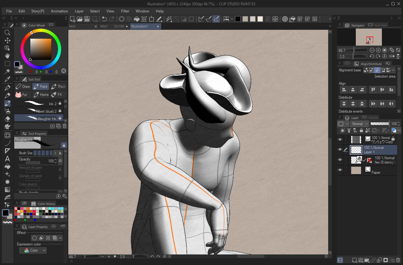The image size is (403, 265).
Task: Click Align top edges icon
Action: [x=373, y=90]
